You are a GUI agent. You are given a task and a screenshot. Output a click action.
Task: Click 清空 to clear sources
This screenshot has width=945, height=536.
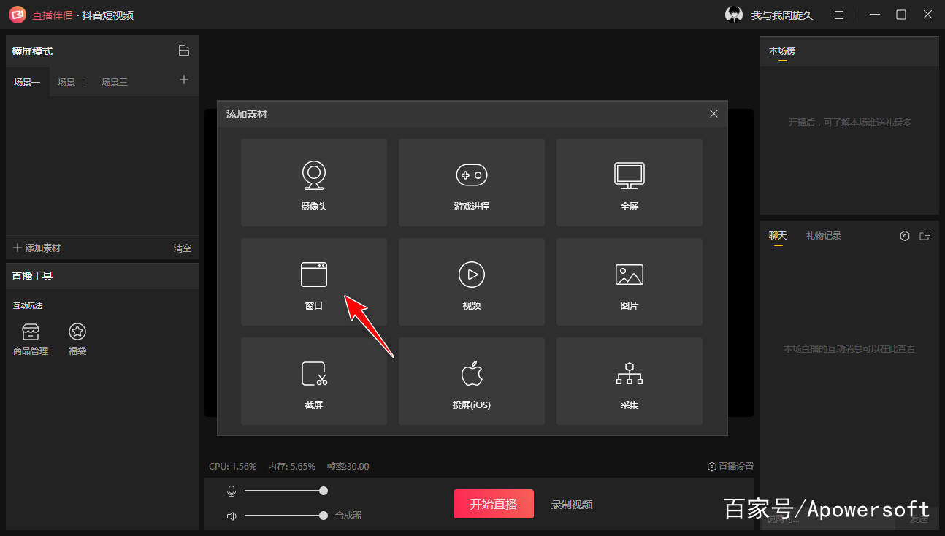point(183,248)
